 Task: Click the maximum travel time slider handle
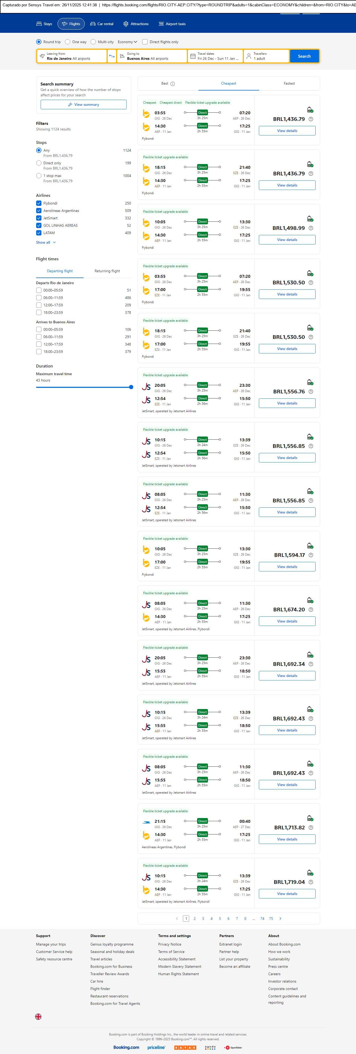pos(131,387)
